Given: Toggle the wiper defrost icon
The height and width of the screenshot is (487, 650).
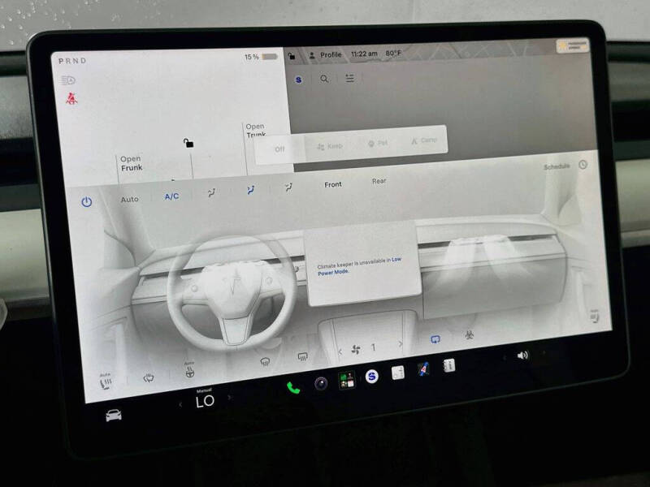Looking at the screenshot, I should point(149,377).
